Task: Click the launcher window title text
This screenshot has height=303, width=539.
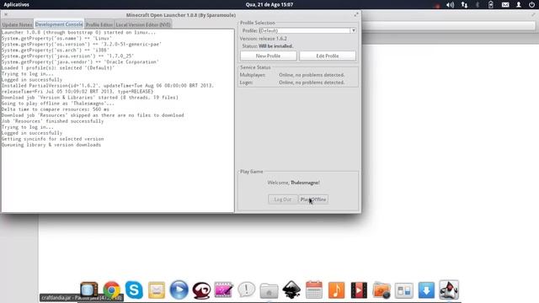Action: point(181,15)
